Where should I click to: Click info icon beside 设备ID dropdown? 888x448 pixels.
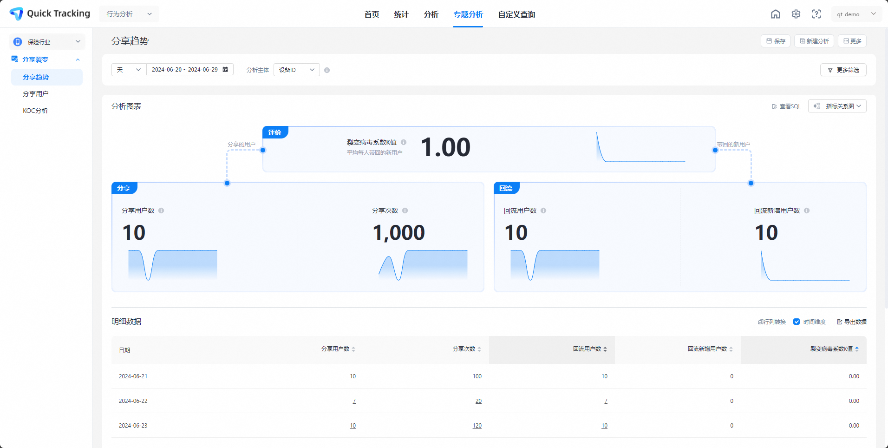pos(327,70)
